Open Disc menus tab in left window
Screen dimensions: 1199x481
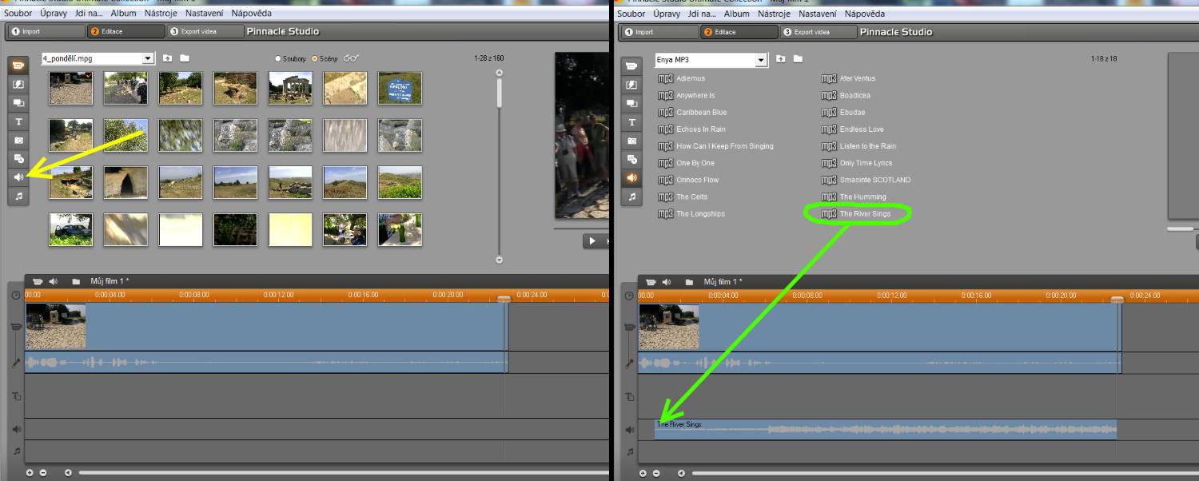(18, 159)
